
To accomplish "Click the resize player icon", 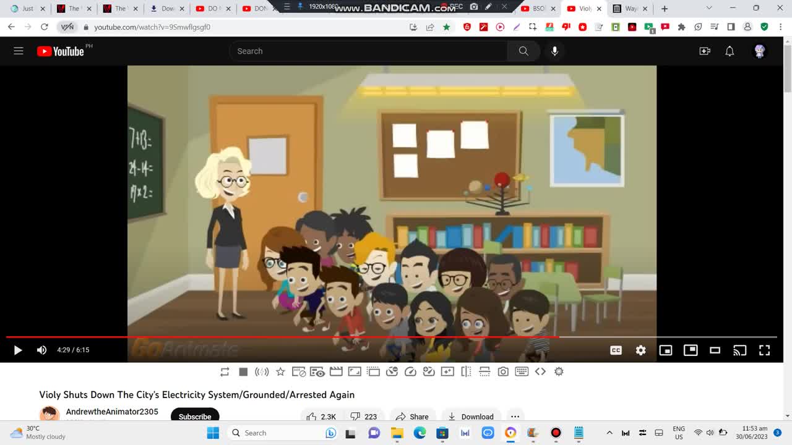I will [x=355, y=371].
